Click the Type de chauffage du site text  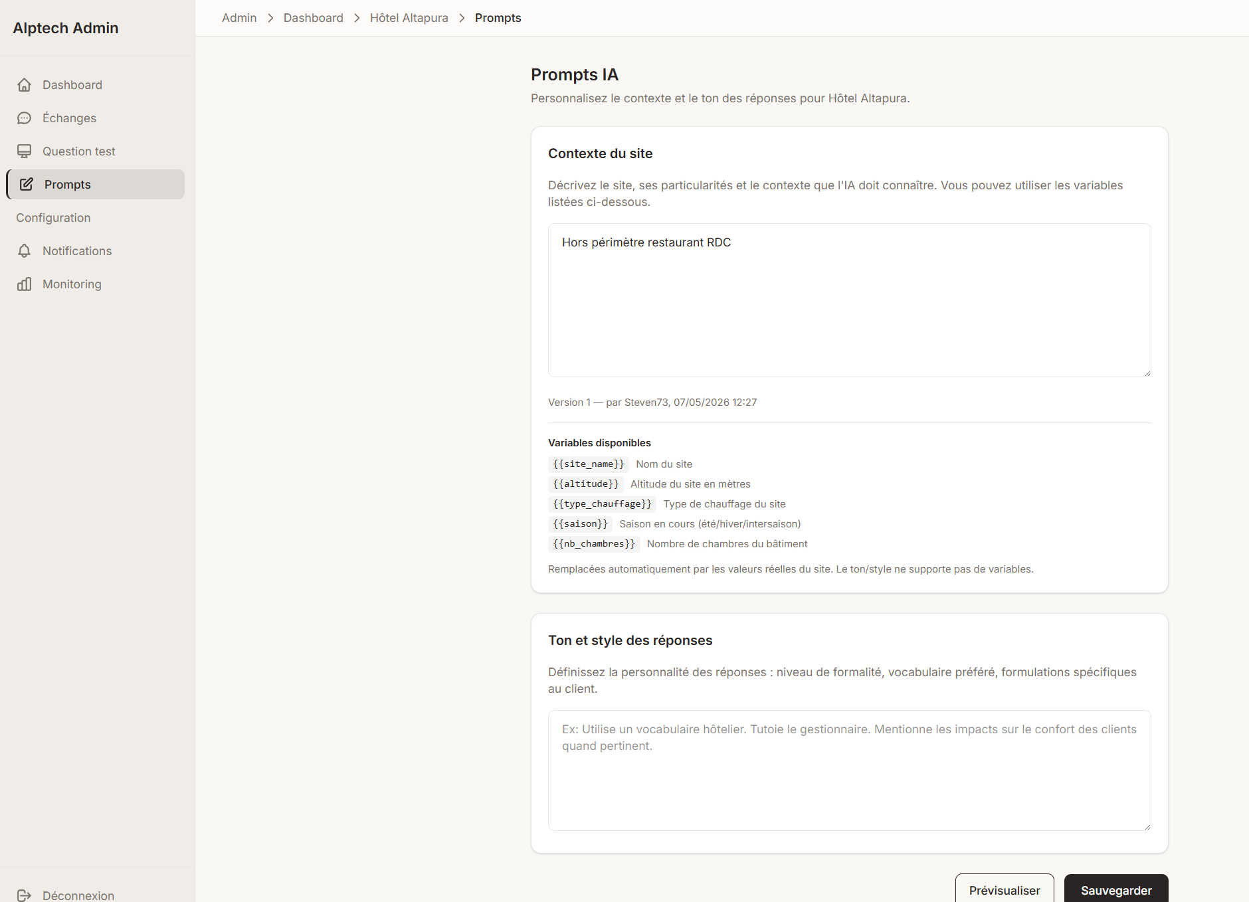tap(725, 504)
